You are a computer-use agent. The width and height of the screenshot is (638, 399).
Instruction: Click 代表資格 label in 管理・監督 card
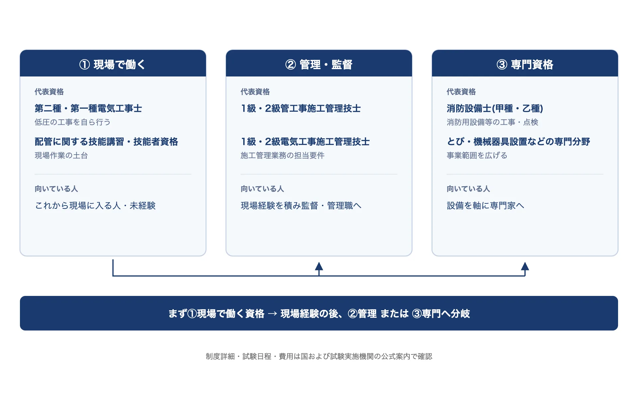click(x=255, y=92)
